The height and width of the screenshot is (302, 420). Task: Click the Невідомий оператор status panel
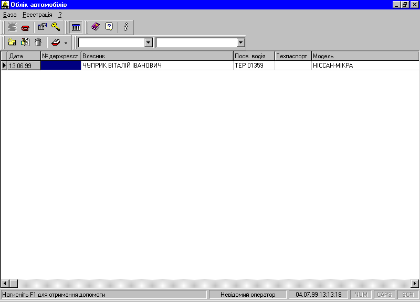click(x=248, y=295)
